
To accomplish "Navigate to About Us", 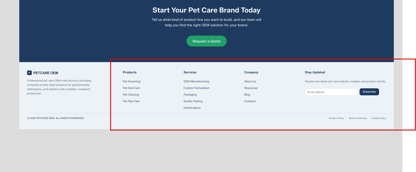I will coord(250,82).
